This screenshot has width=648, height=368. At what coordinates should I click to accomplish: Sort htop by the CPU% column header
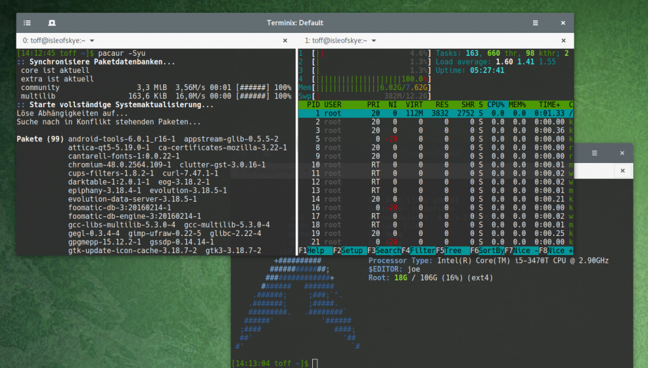(496, 104)
